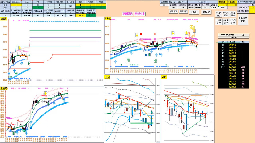The width and height of the screenshot is (255, 143).
Task: Select buy quantity 652 in order book
Action: click(x=243, y=68)
